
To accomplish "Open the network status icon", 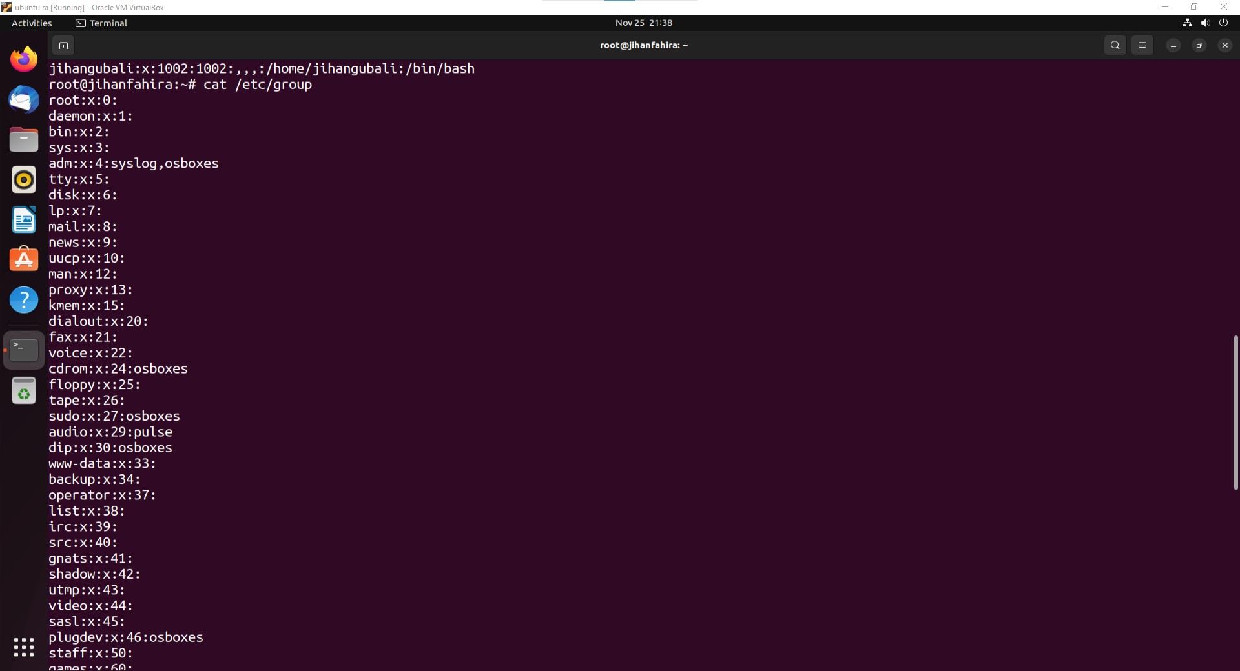I will point(1187,23).
